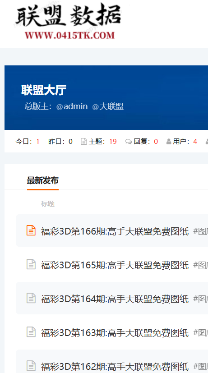
Task: Open 福彩3D第164期 thread title
Action: coord(115,299)
